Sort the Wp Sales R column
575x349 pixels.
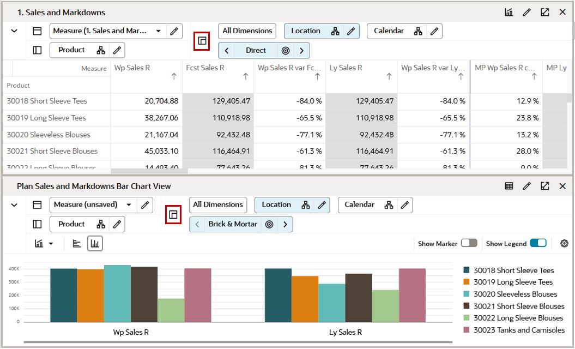pos(174,76)
